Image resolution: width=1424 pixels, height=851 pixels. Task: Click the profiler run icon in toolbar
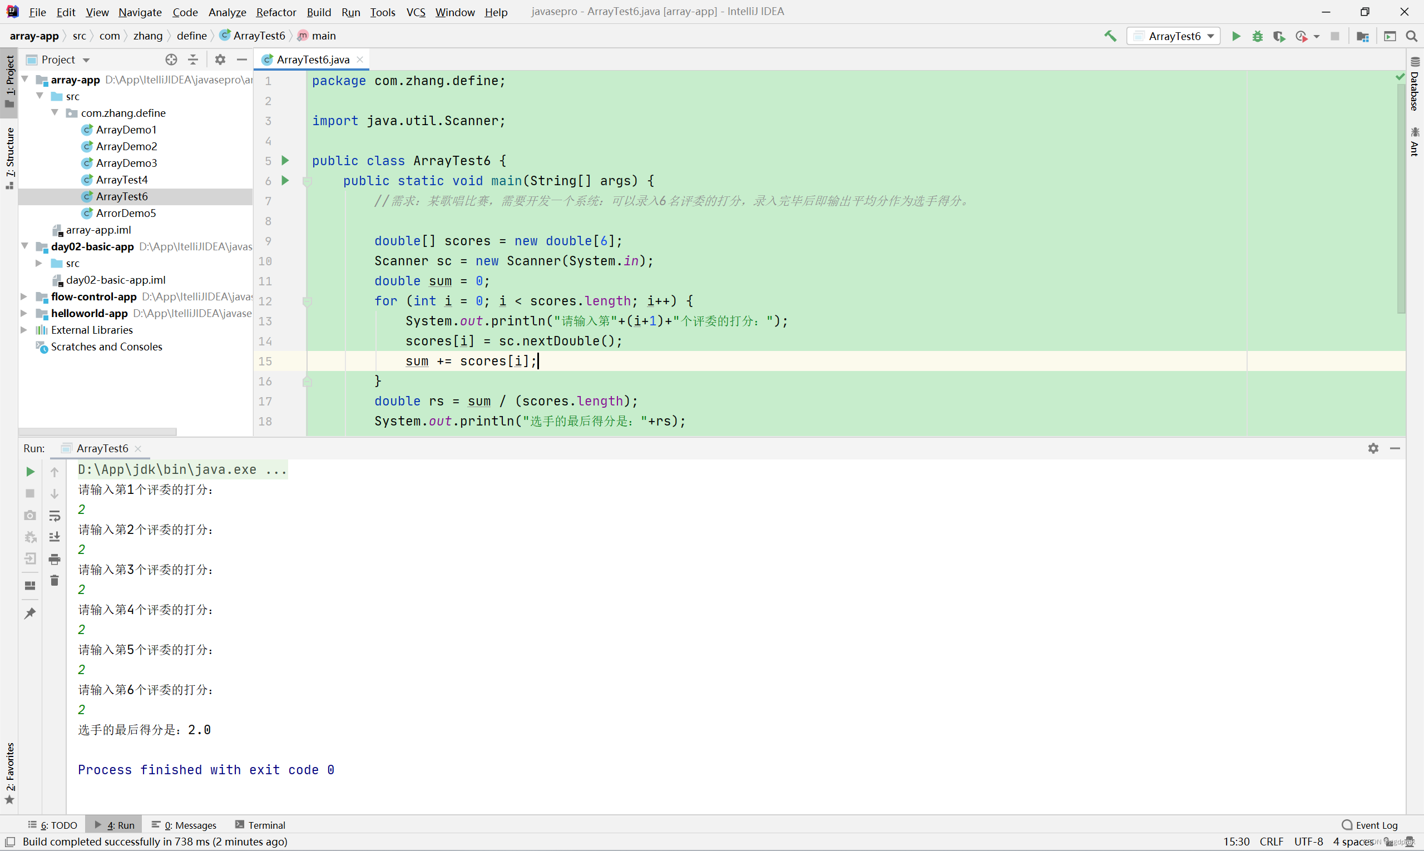[x=1301, y=36]
